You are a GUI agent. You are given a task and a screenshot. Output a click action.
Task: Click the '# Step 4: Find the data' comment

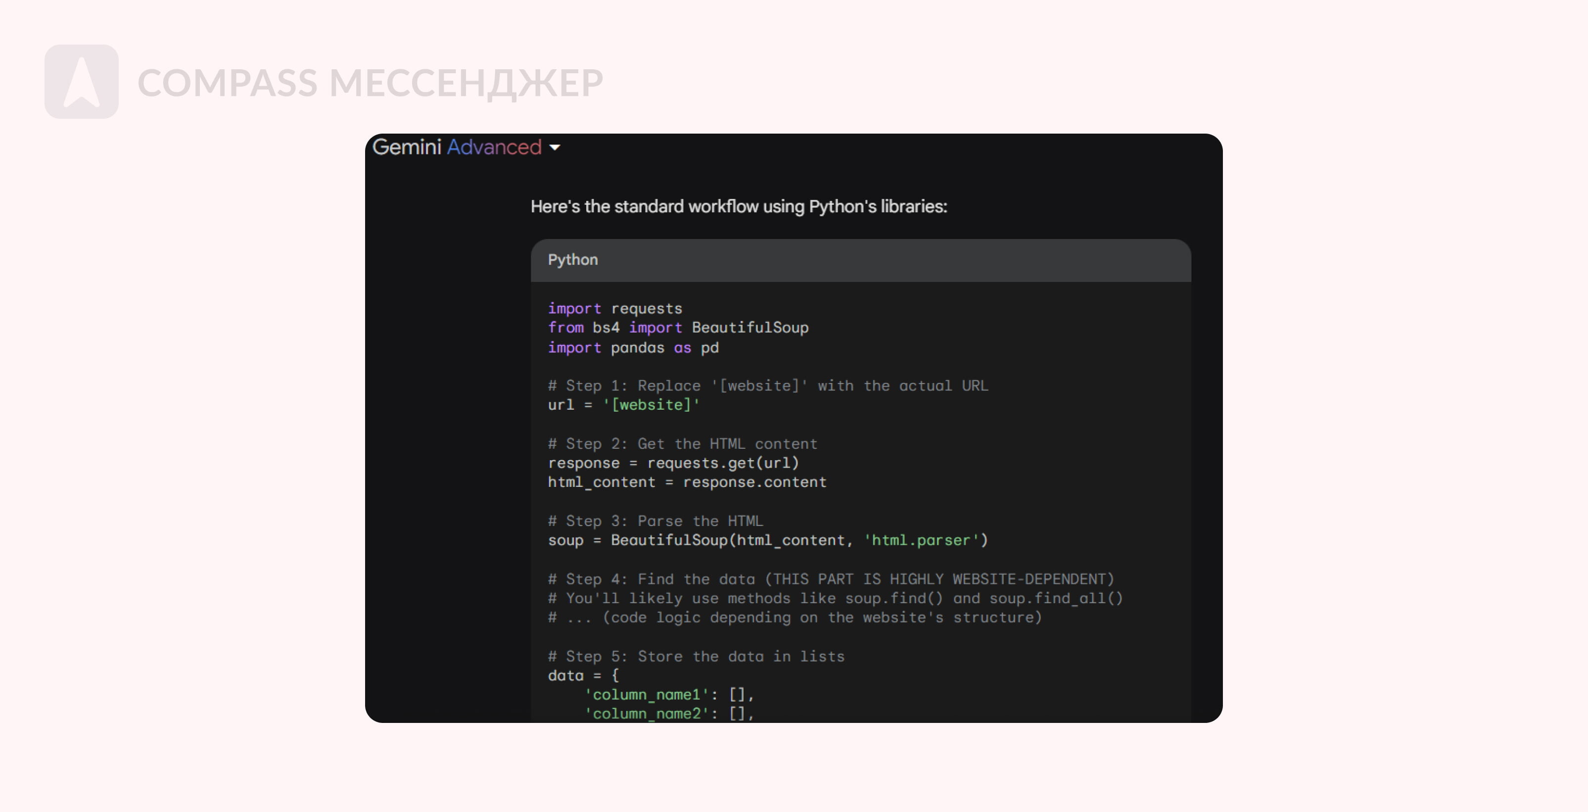pos(831,578)
